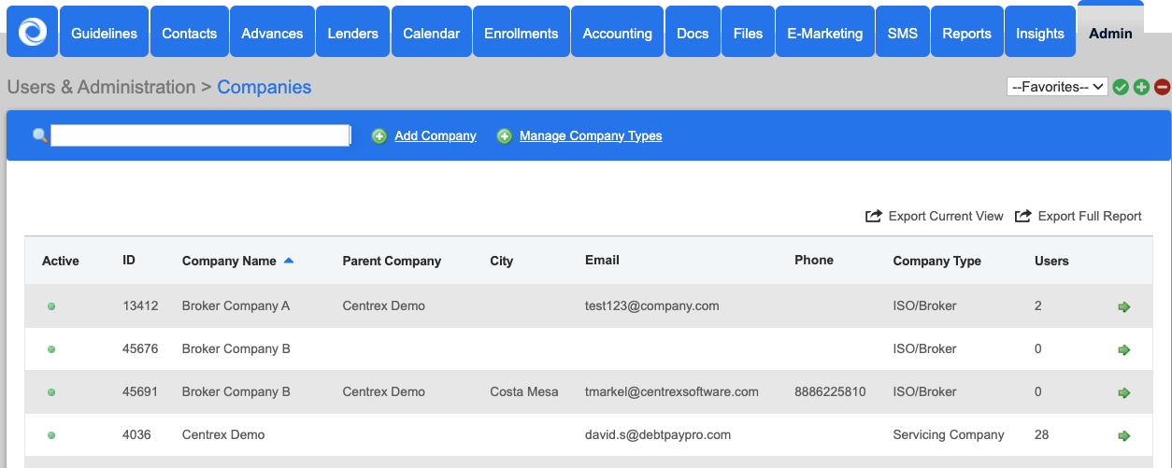Click the Add Company link

[x=436, y=136]
